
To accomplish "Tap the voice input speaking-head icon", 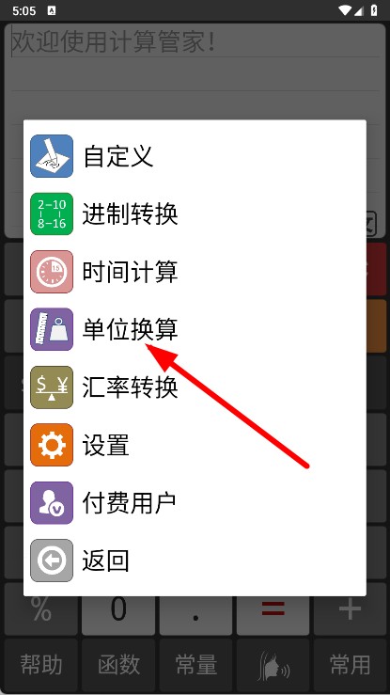I will point(273,664).
